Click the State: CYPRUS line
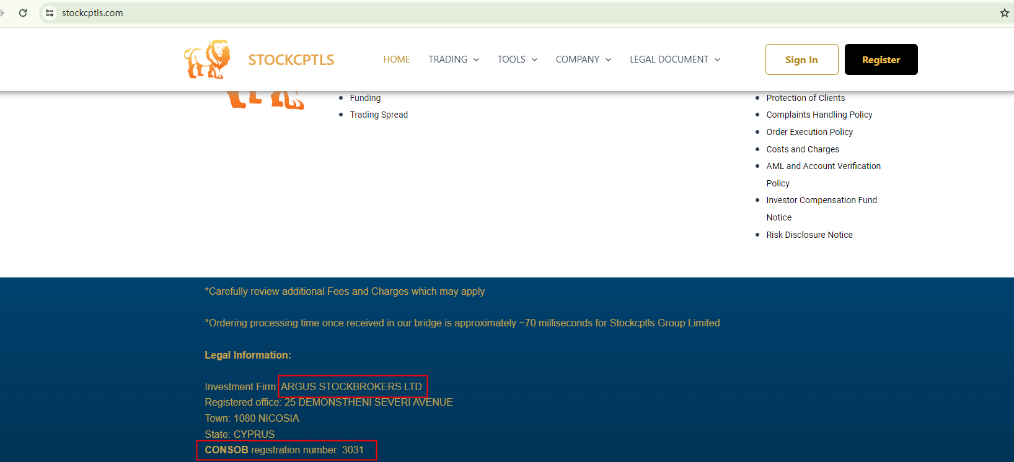Viewport: 1014px width, 462px height. pos(239,434)
